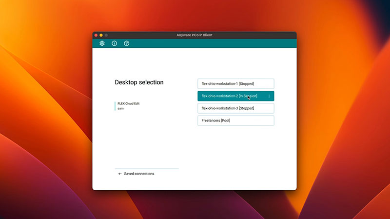Select flex-ohio-workstation-3 [Stopped]
Viewport: 390px width, 219px height.
click(235, 108)
